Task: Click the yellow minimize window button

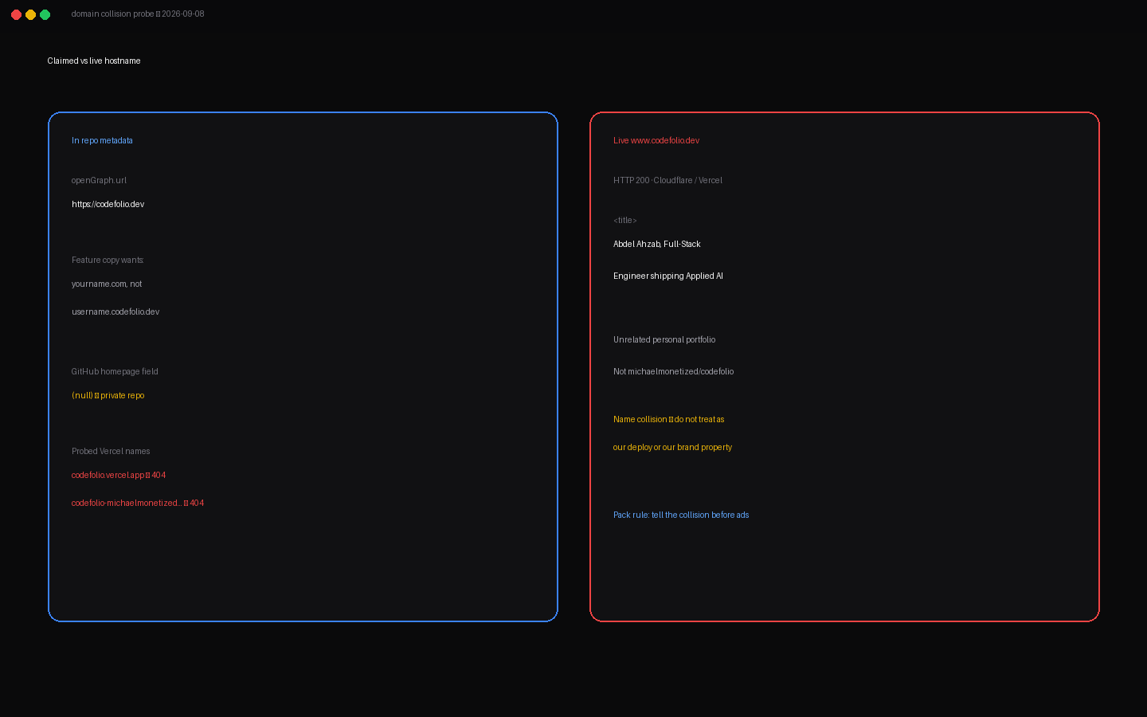Action: (30, 14)
